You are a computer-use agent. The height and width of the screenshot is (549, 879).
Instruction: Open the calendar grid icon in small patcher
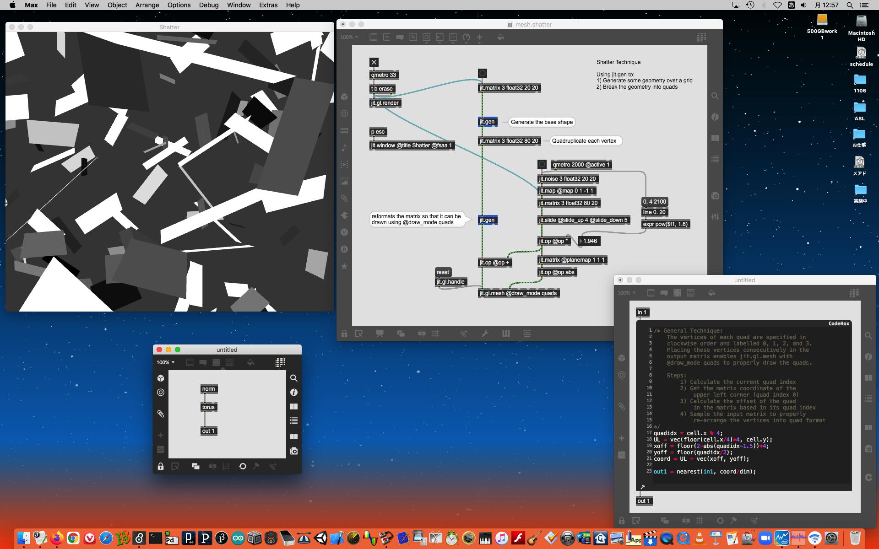[280, 362]
